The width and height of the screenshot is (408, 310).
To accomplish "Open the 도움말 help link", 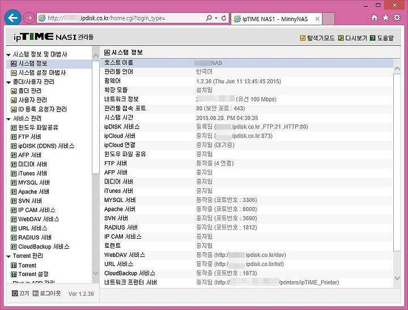I will 382,38.
